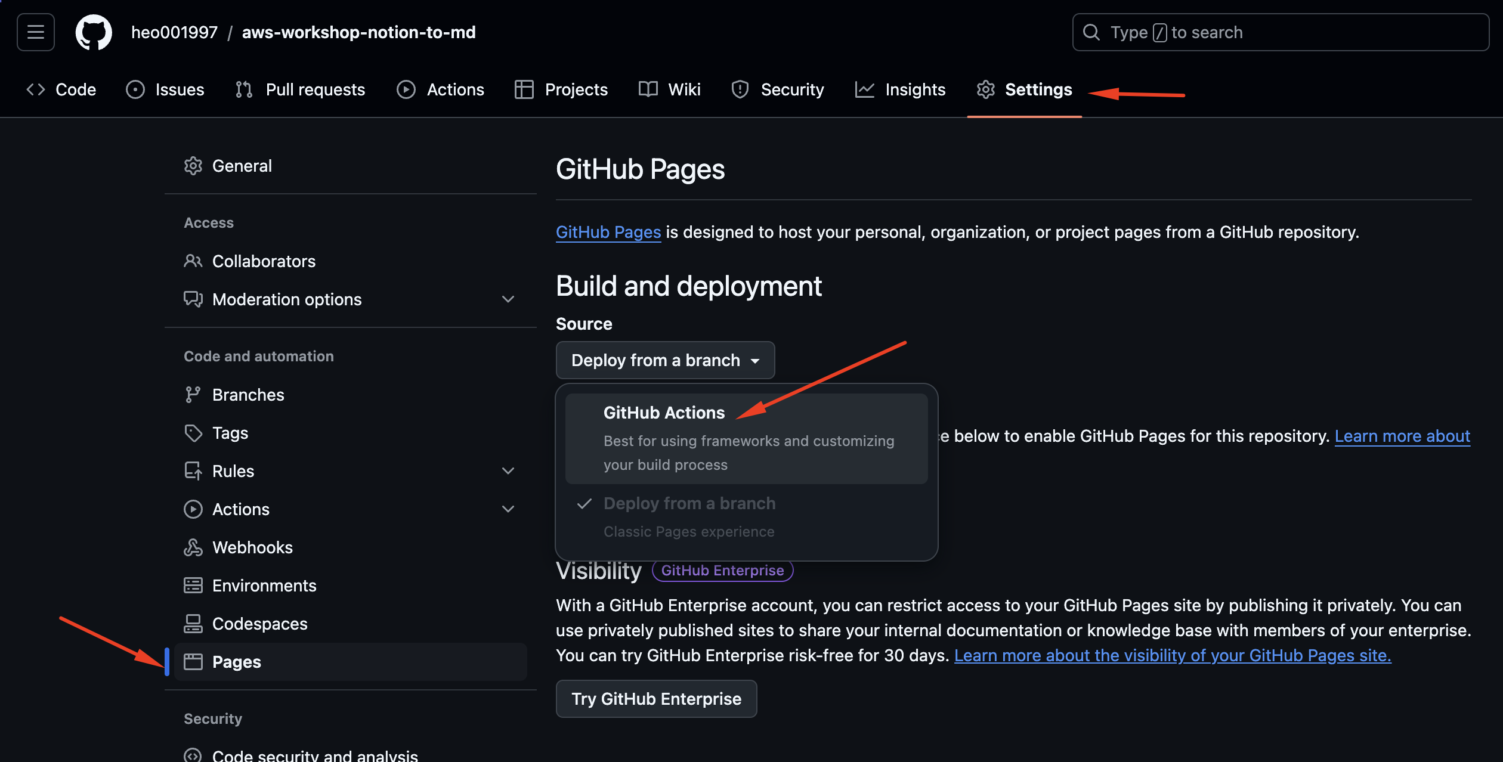Click the GitHub Octocat logo
Viewport: 1503px width, 762px height.
point(94,32)
